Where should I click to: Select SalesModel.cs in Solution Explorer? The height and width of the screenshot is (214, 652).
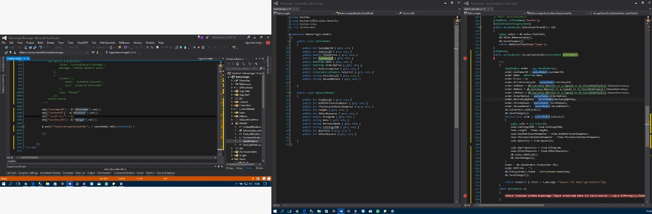pos(250,141)
